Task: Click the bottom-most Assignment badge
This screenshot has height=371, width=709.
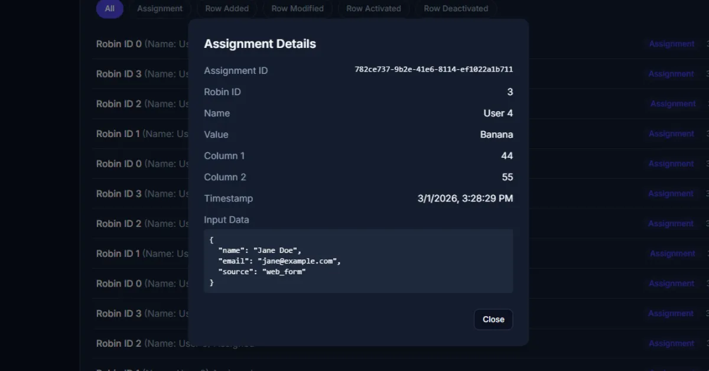Action: click(x=671, y=343)
